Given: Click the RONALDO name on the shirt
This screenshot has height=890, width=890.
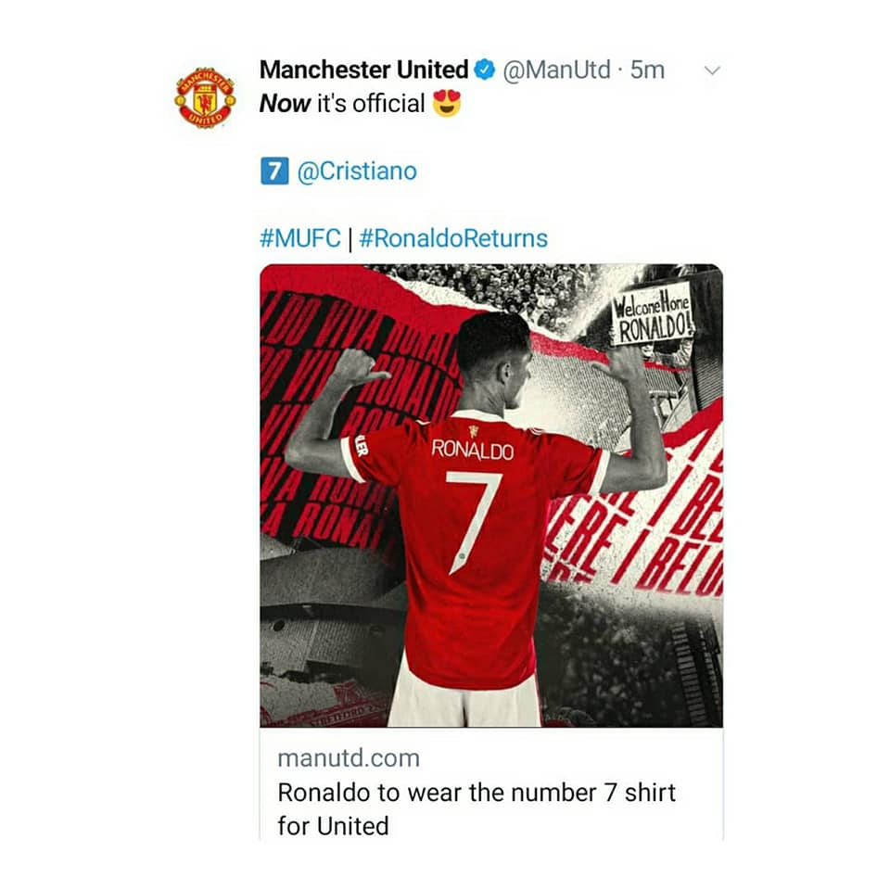Looking at the screenshot, I should [x=472, y=449].
